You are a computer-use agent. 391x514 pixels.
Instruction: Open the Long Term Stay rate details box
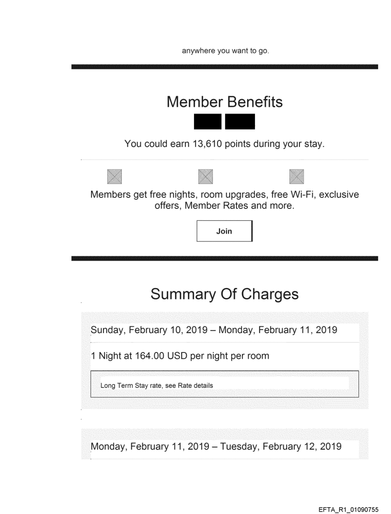(224, 384)
